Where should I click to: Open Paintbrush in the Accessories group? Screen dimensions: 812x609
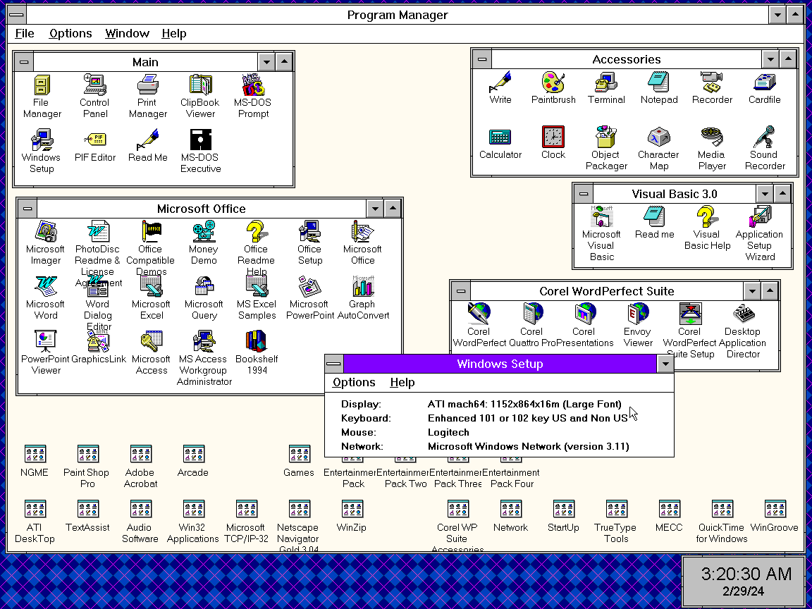[553, 82]
